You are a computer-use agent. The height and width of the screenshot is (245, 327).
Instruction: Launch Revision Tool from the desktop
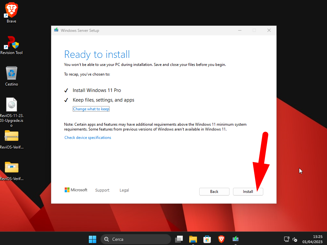click(12, 45)
